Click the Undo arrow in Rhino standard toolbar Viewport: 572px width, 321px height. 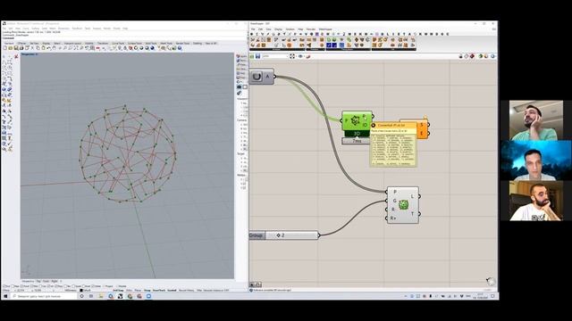coord(49,48)
